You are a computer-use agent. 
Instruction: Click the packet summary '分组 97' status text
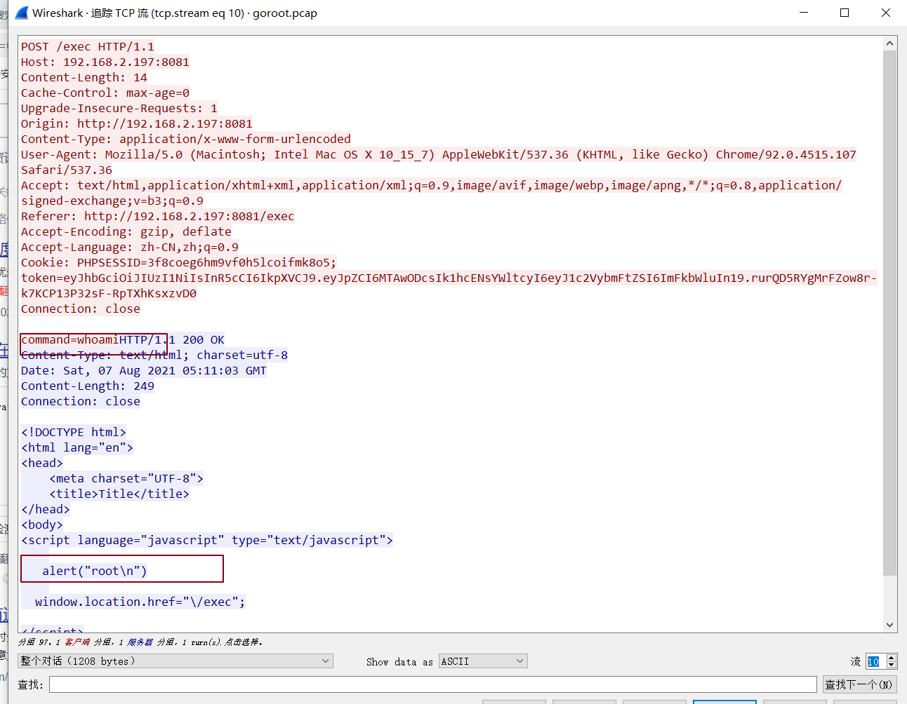pyautogui.click(x=140, y=642)
